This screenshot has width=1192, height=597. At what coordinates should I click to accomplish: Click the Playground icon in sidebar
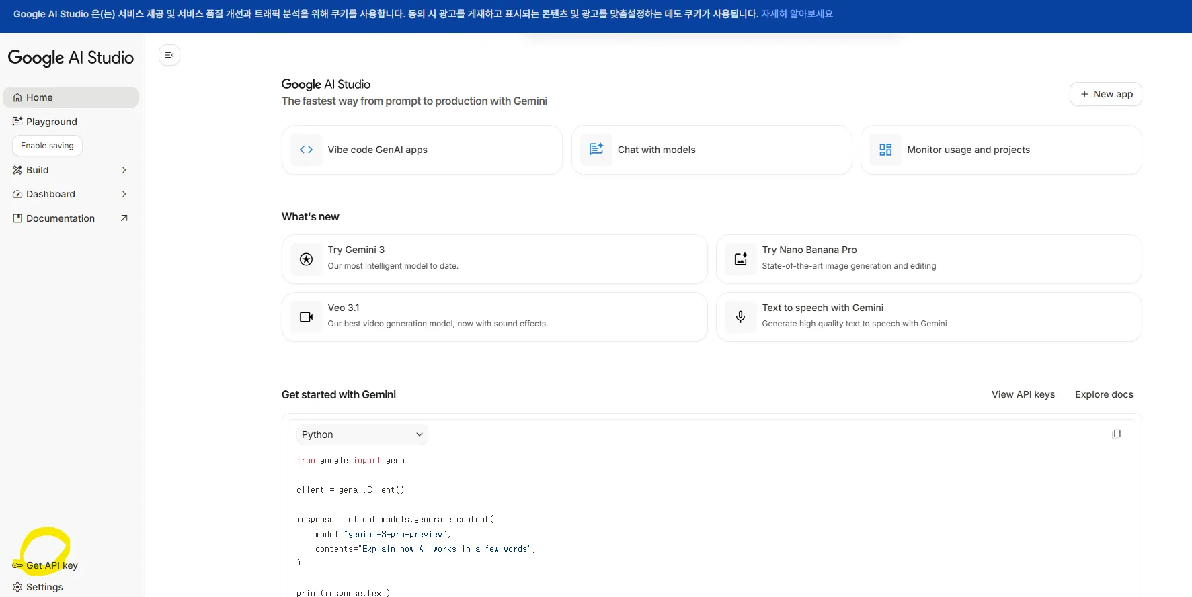pos(17,122)
